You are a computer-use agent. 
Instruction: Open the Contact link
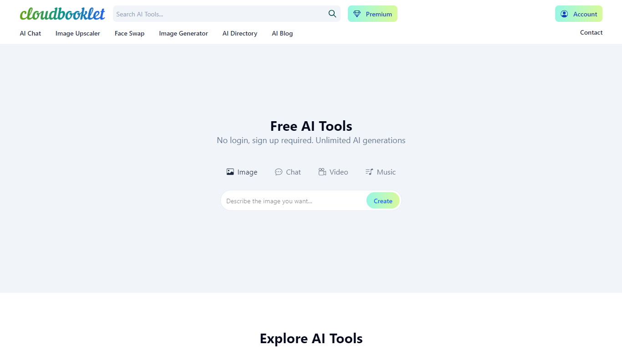pos(591,32)
